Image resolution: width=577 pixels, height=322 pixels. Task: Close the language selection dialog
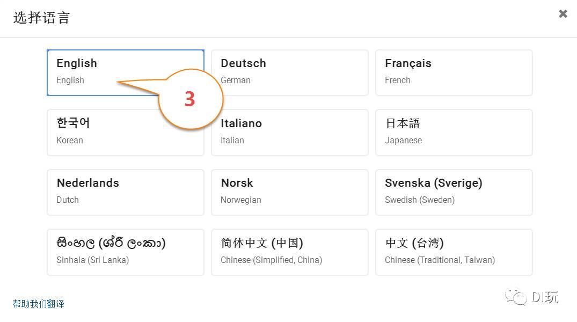563,13
